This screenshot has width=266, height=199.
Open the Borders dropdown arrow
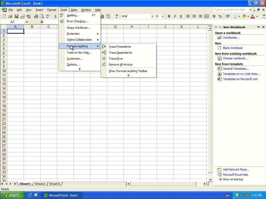coord(239,16)
